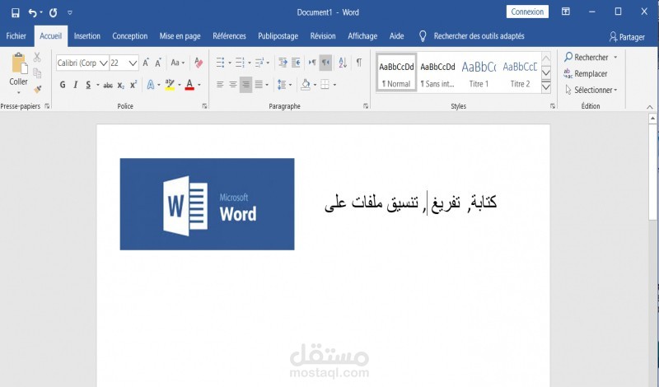
Task: Switch to the Références tab
Action: pyautogui.click(x=229, y=36)
